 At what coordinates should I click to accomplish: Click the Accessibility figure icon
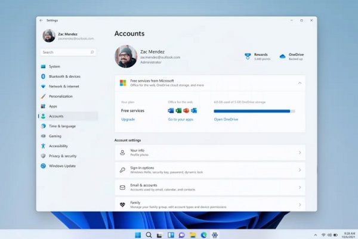pyautogui.click(x=43, y=146)
